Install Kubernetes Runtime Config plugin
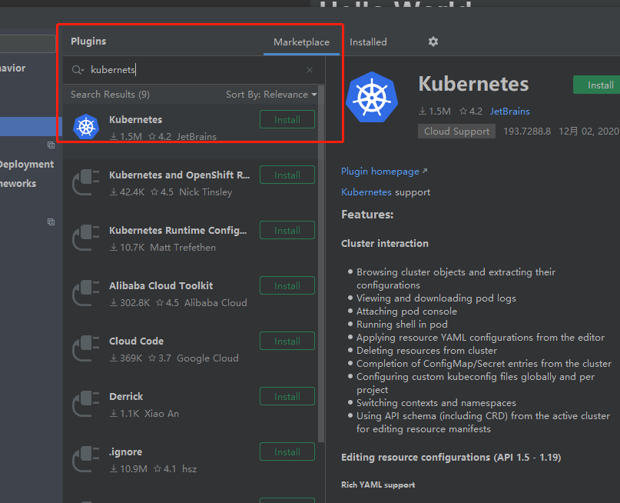 point(287,230)
